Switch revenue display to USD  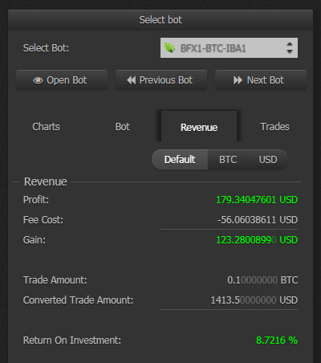[268, 160]
